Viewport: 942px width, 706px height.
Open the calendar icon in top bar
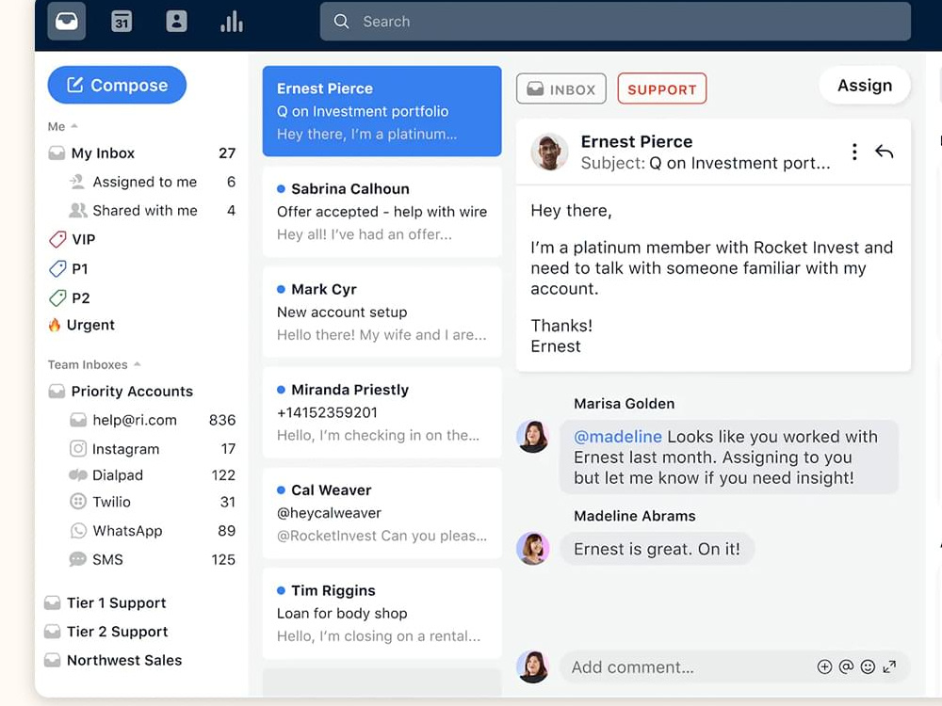tap(122, 22)
